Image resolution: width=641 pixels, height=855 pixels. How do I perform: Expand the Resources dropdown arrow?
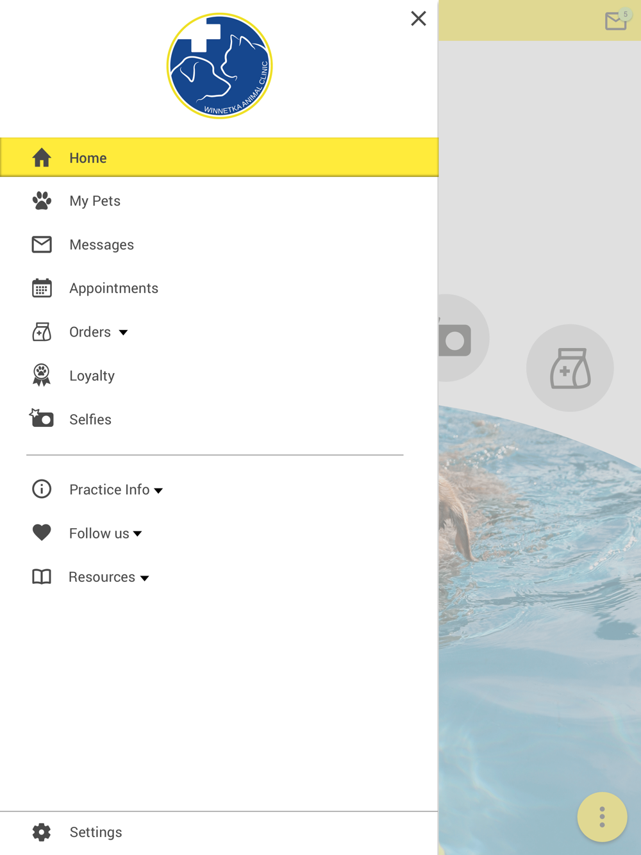(x=144, y=578)
